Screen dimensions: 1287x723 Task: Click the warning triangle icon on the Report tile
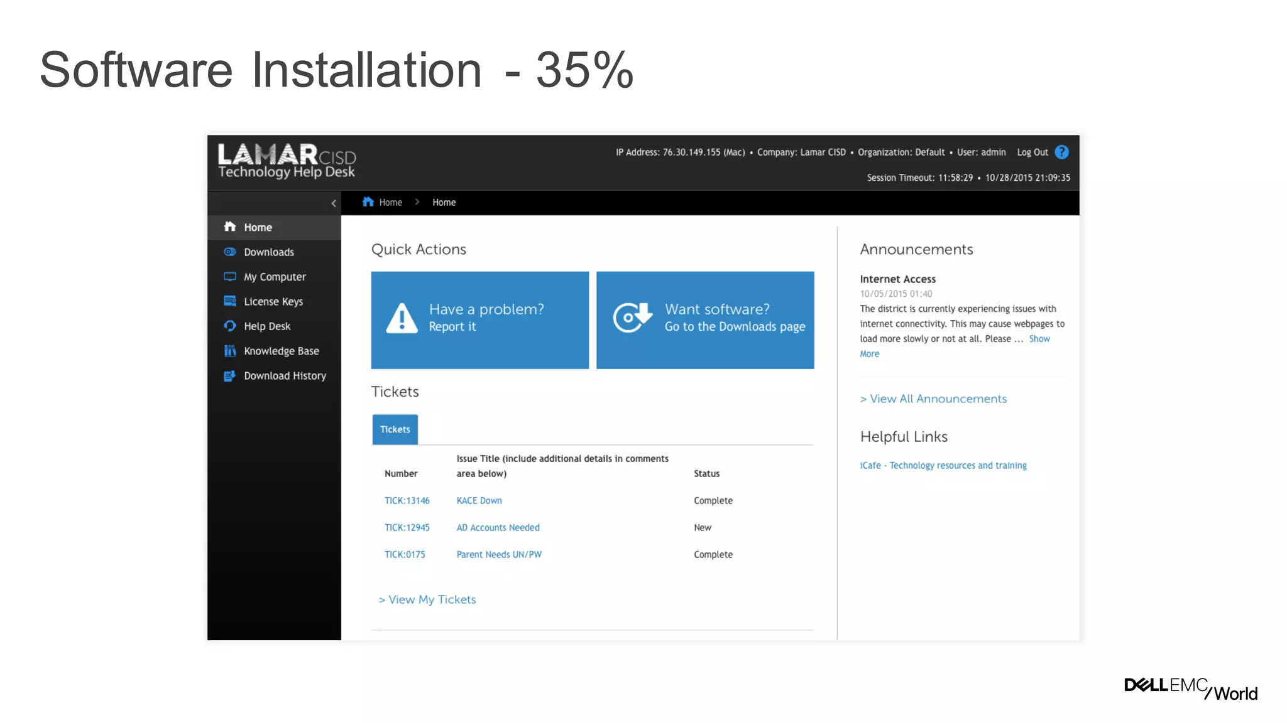[402, 318]
